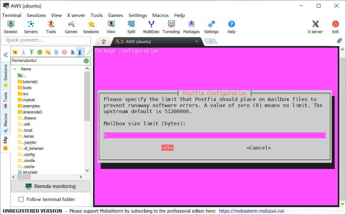The image size is (346, 215).
Task: Open a new terminal tab
Action: click(x=211, y=41)
